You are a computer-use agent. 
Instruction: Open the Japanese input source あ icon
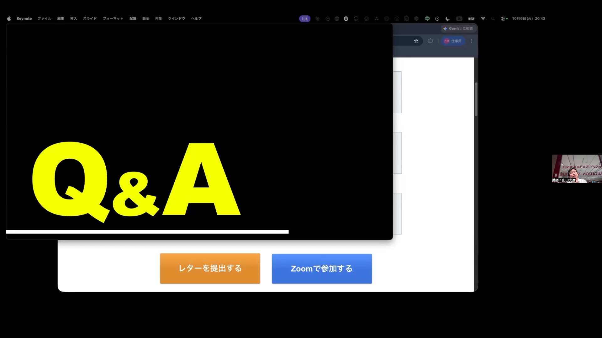click(x=459, y=19)
